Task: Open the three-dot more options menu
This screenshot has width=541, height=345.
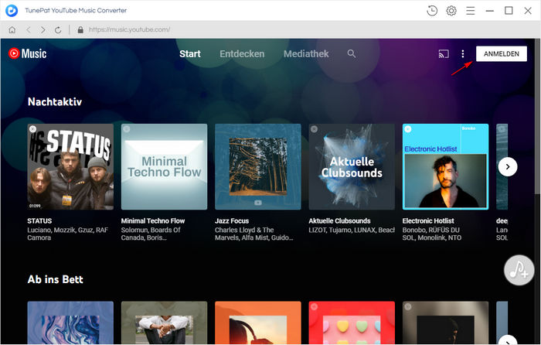Action: 463,54
